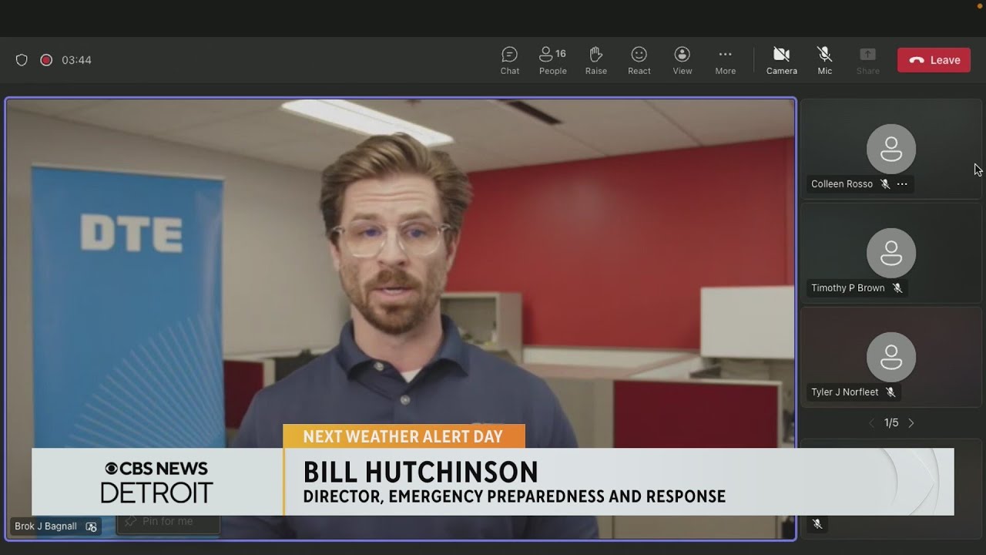Open the View options

682,60
